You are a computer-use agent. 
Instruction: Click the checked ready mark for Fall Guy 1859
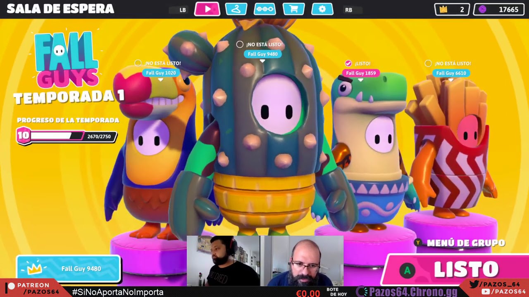pos(348,63)
